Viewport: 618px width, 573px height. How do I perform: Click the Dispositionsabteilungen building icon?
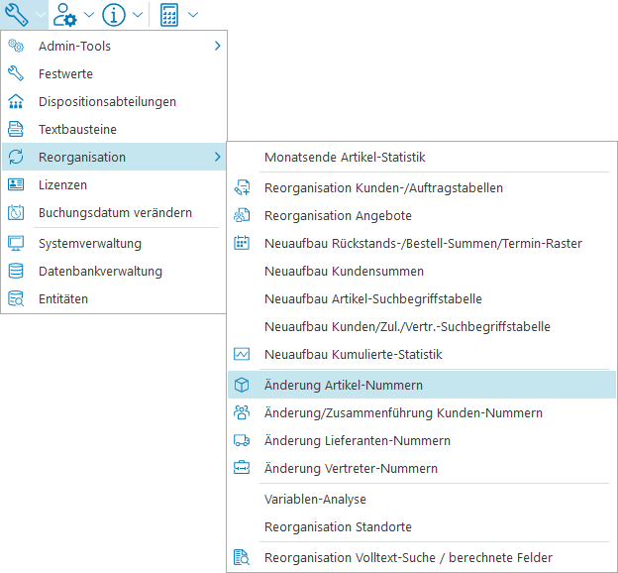[x=16, y=101]
